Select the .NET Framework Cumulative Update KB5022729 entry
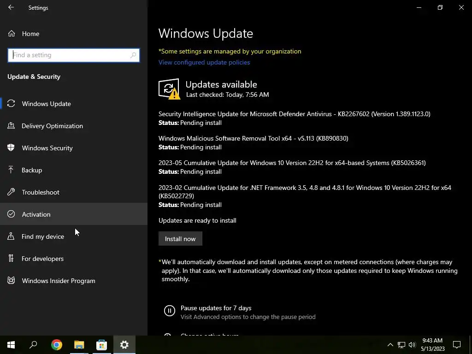 [x=305, y=192]
